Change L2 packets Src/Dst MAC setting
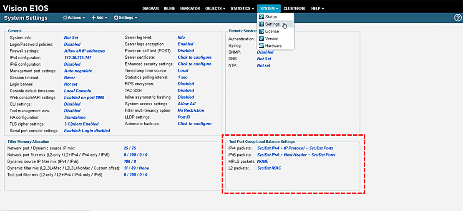463x211 pixels. [x=269, y=168]
